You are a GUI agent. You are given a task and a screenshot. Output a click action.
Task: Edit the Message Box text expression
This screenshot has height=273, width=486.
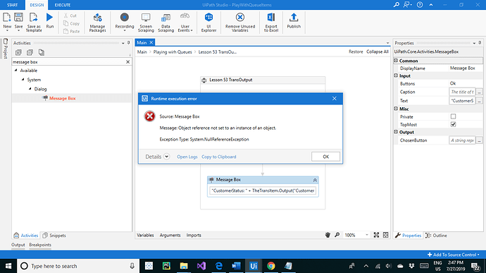[263, 190]
